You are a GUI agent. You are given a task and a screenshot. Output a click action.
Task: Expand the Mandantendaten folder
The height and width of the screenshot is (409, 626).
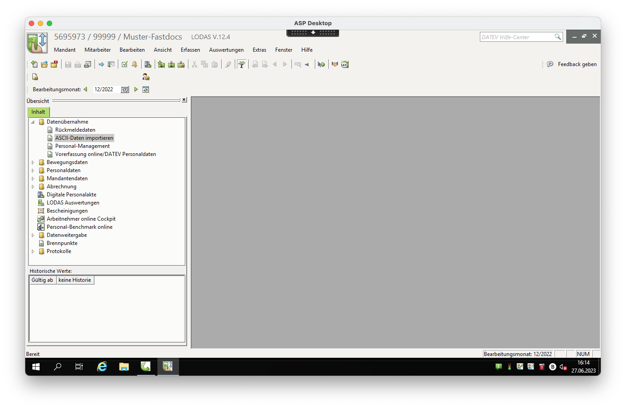click(x=33, y=178)
